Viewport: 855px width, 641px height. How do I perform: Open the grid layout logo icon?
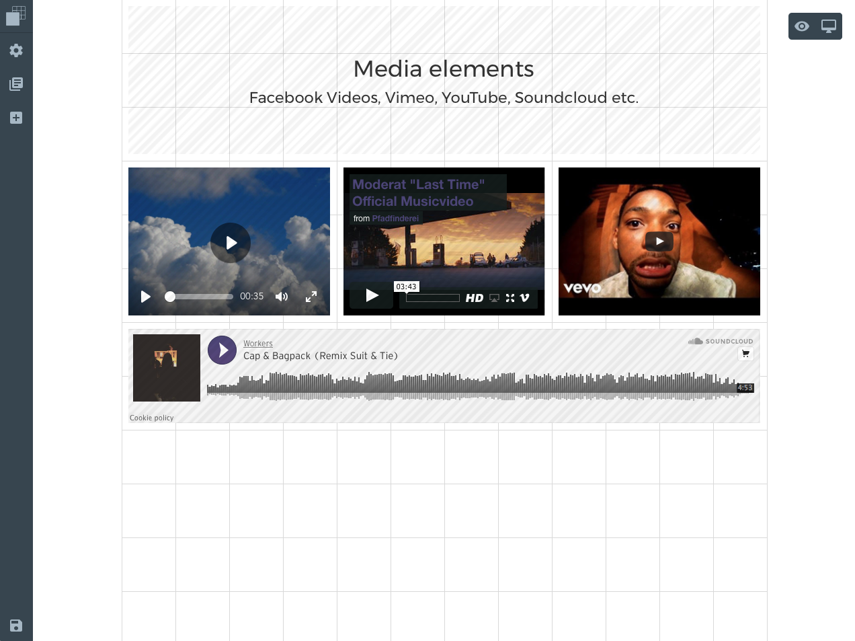tap(16, 16)
